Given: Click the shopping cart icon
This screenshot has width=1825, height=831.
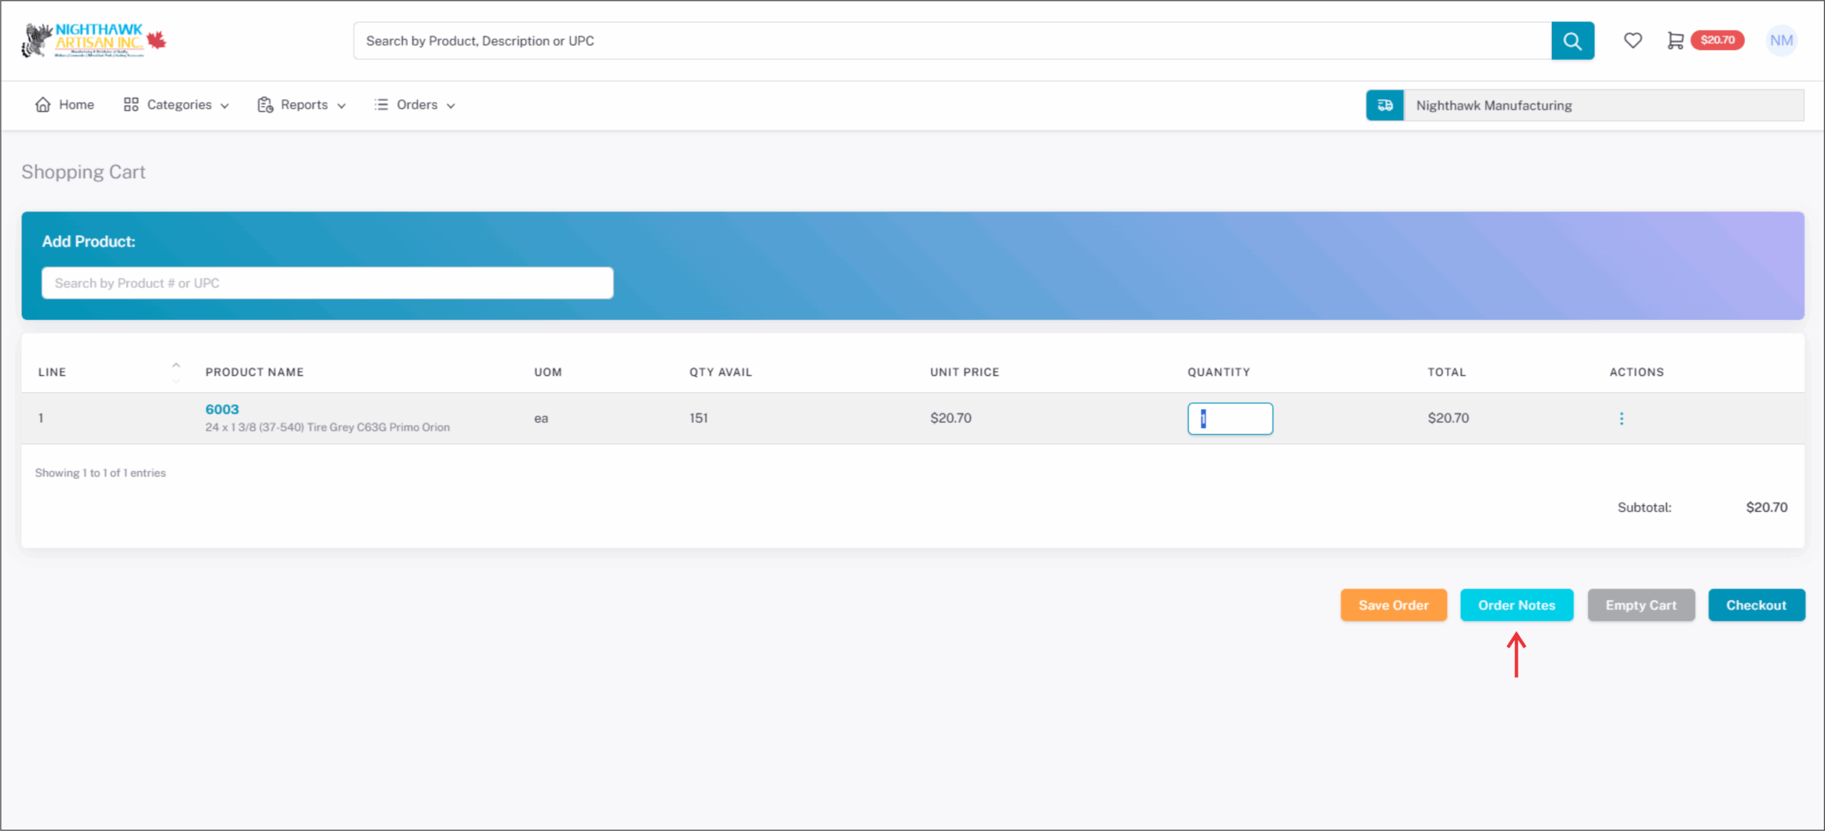Looking at the screenshot, I should click(1675, 41).
